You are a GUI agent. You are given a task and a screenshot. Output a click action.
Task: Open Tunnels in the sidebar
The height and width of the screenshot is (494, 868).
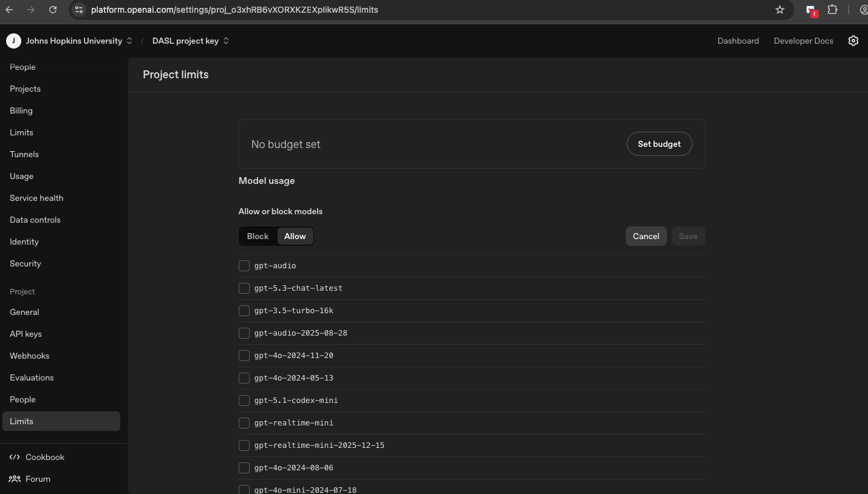[24, 154]
